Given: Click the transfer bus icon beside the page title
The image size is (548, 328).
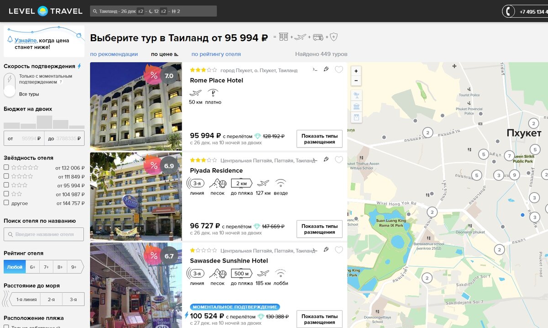Looking at the screenshot, I should tap(318, 37).
